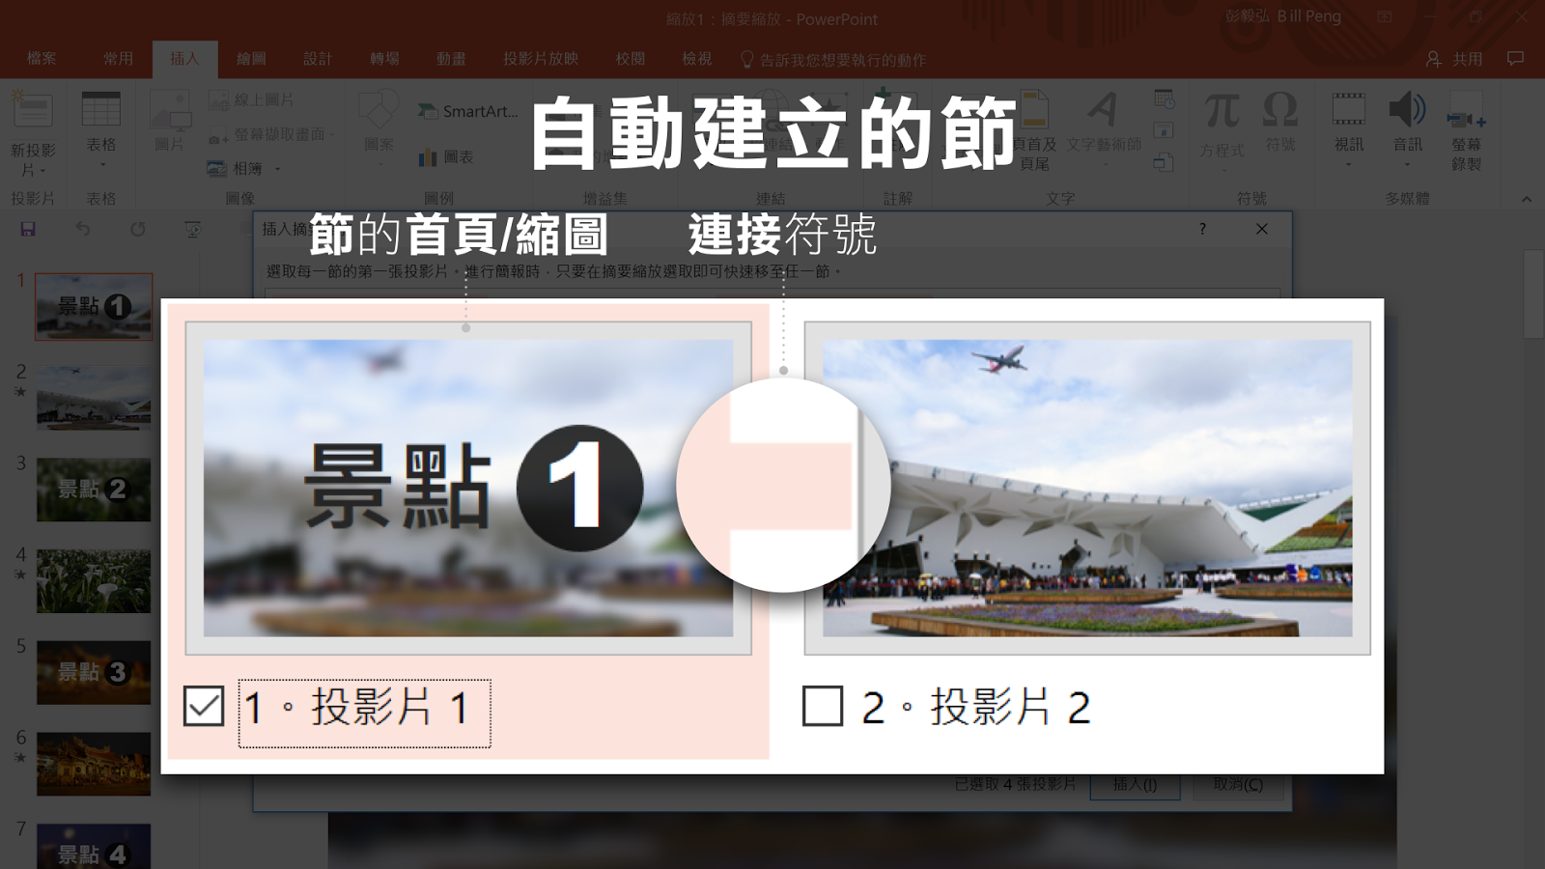Image resolution: width=1545 pixels, height=869 pixels.
Task: Click the 表格 table icon
Action: click(x=100, y=109)
